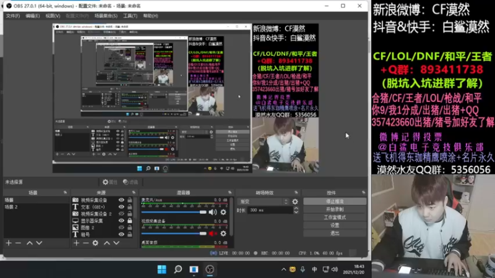Hide the 显示器采集 source
This screenshot has height=278, width=495.
pyautogui.click(x=121, y=221)
